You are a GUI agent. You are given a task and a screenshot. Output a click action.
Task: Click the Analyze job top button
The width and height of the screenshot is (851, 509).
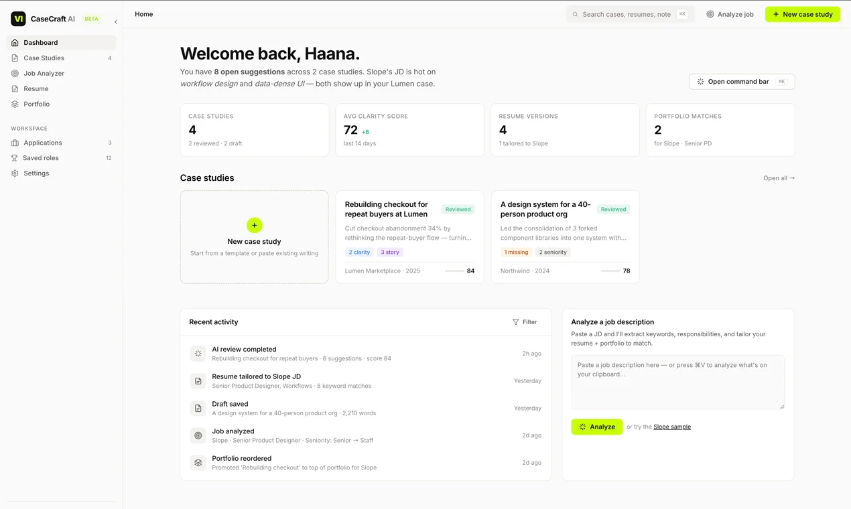[730, 14]
